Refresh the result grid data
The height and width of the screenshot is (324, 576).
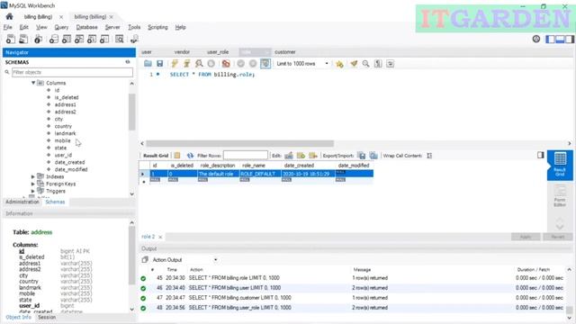point(190,156)
